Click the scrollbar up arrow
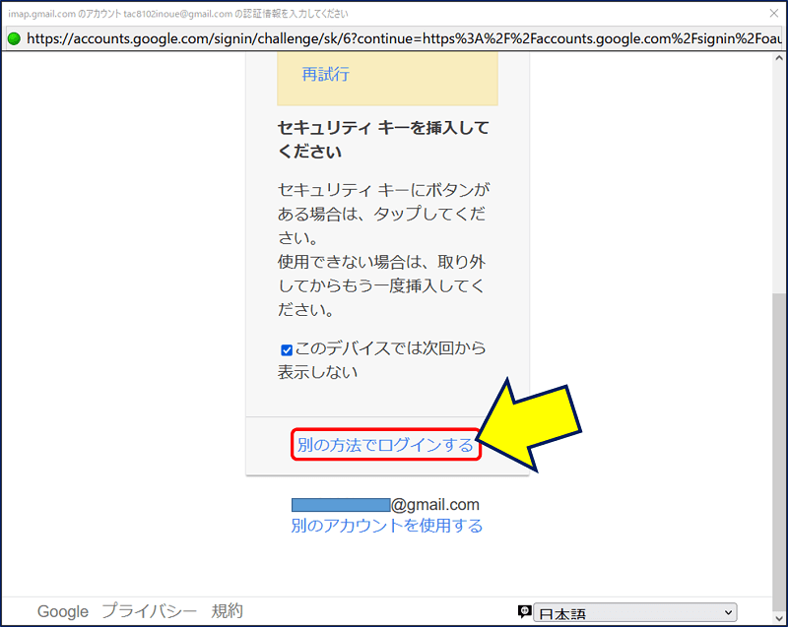This screenshot has height=627, width=788. tap(779, 58)
